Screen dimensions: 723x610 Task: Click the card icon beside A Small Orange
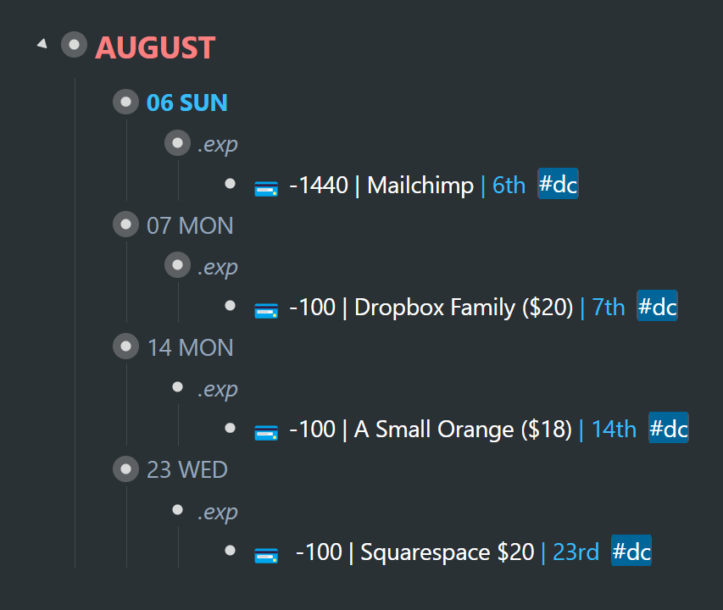point(266,433)
